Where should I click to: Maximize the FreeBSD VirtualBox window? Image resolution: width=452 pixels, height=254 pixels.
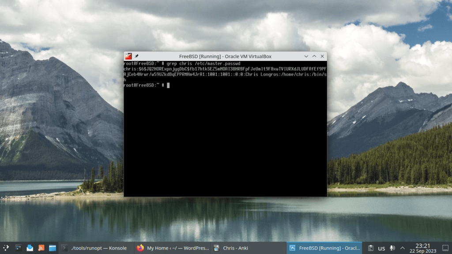click(314, 56)
